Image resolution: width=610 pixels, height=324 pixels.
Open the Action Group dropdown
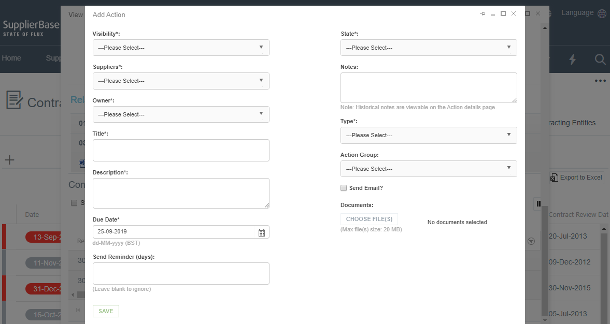coord(429,168)
